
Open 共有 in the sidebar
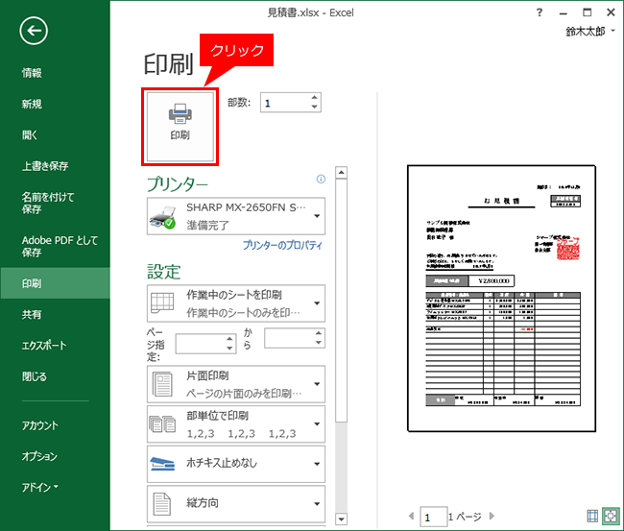32,314
